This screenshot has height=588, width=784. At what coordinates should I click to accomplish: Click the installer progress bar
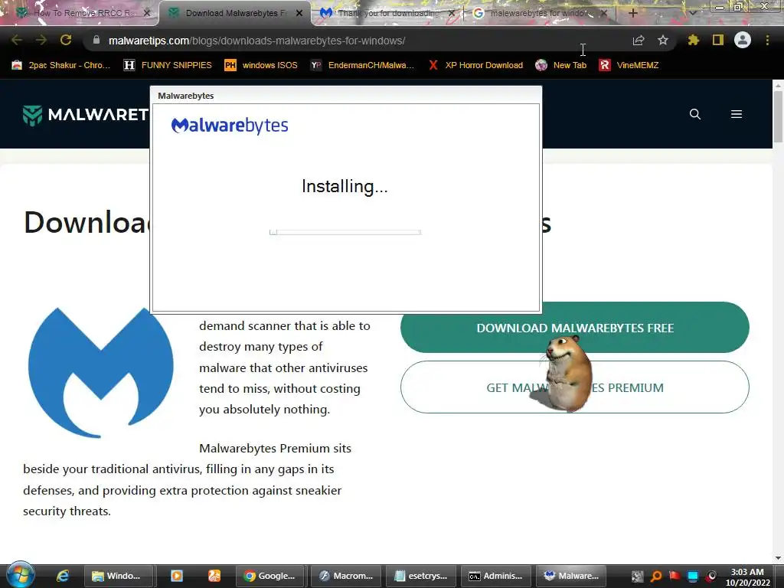coord(345,232)
